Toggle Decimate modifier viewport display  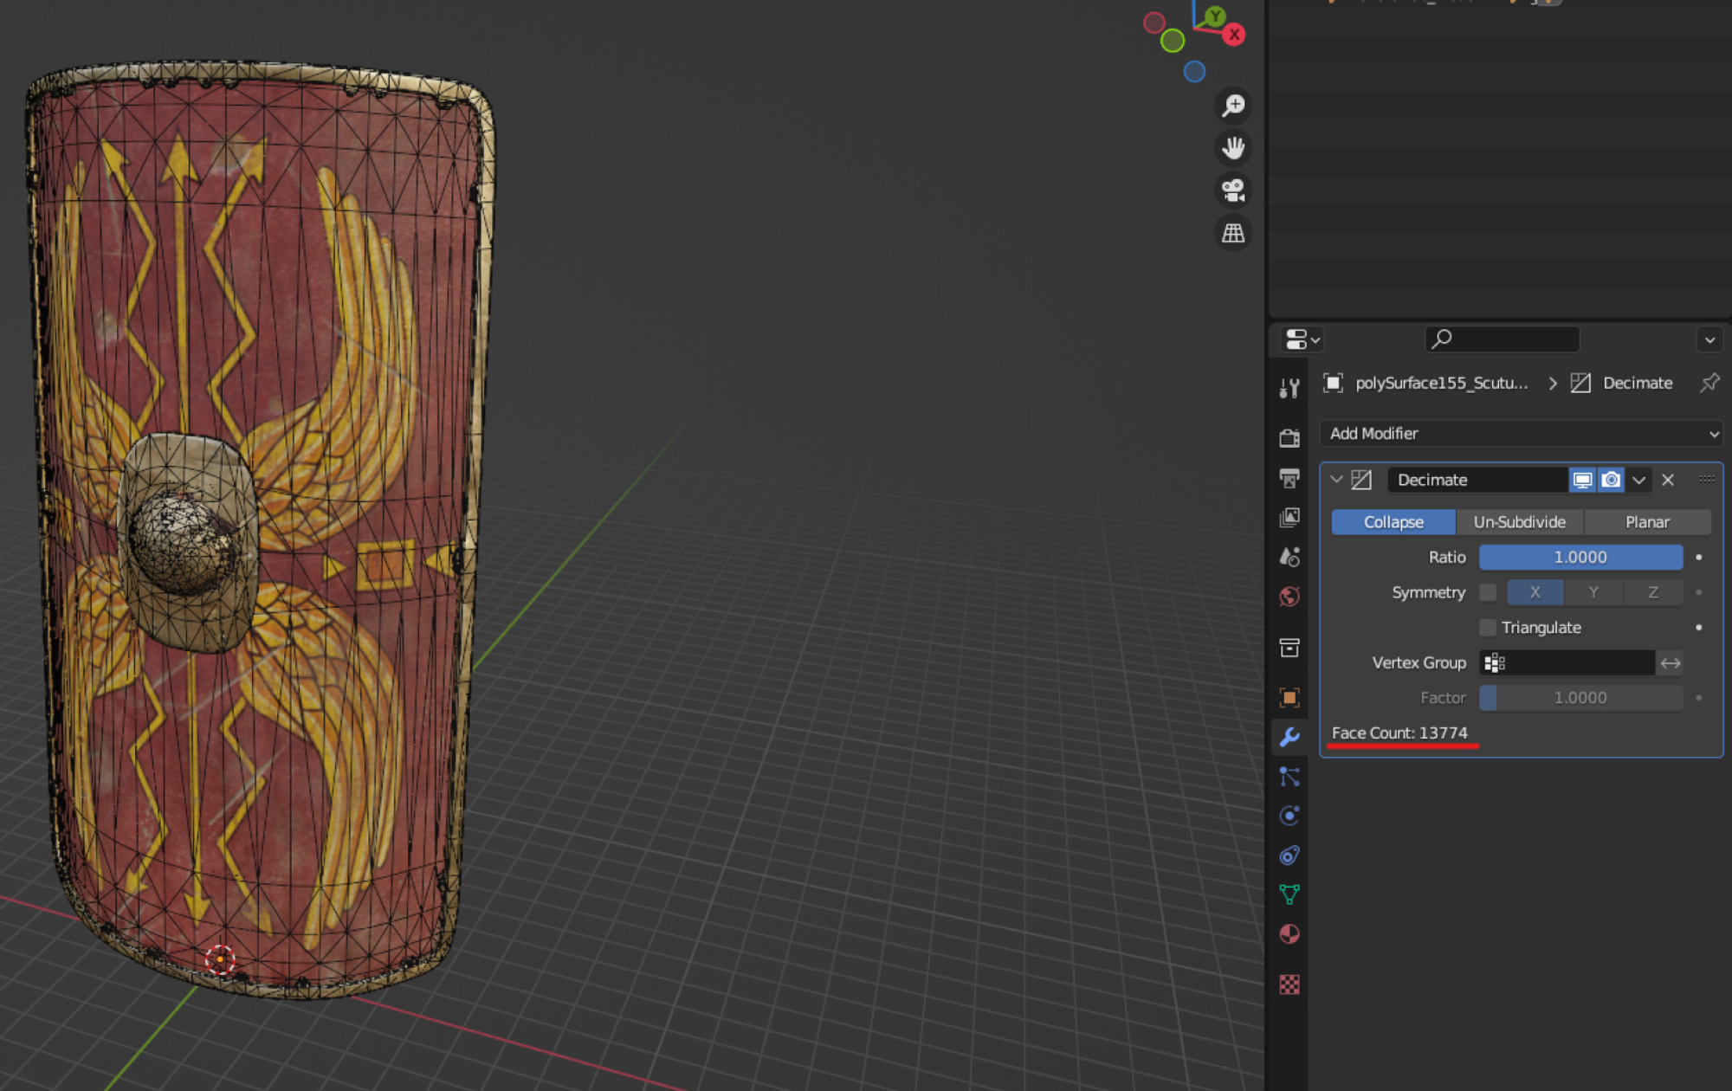(1582, 480)
